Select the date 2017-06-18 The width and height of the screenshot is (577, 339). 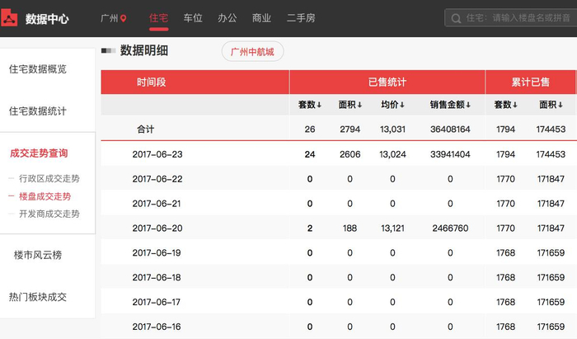pyautogui.click(x=157, y=277)
